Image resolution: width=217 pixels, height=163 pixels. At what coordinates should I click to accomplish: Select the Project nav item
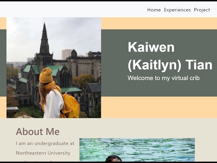point(202,10)
